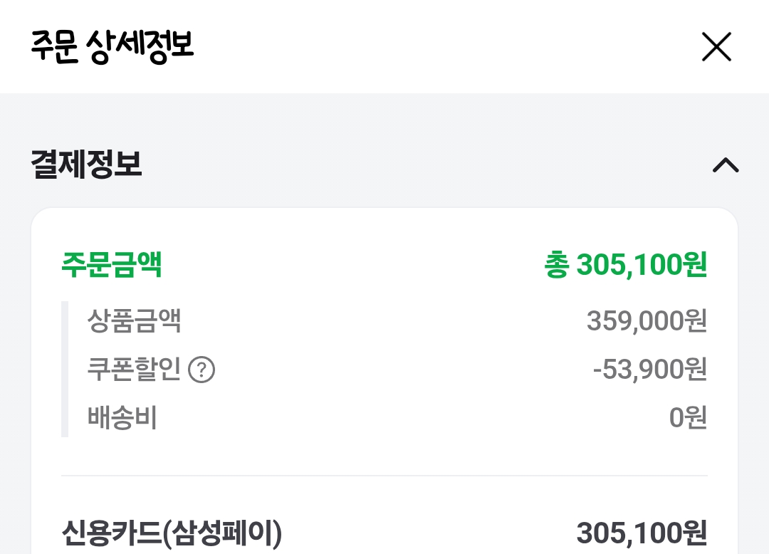769x554 pixels.
Task: Open the 쿠폰할인 help question-mark icon
Action: click(202, 370)
